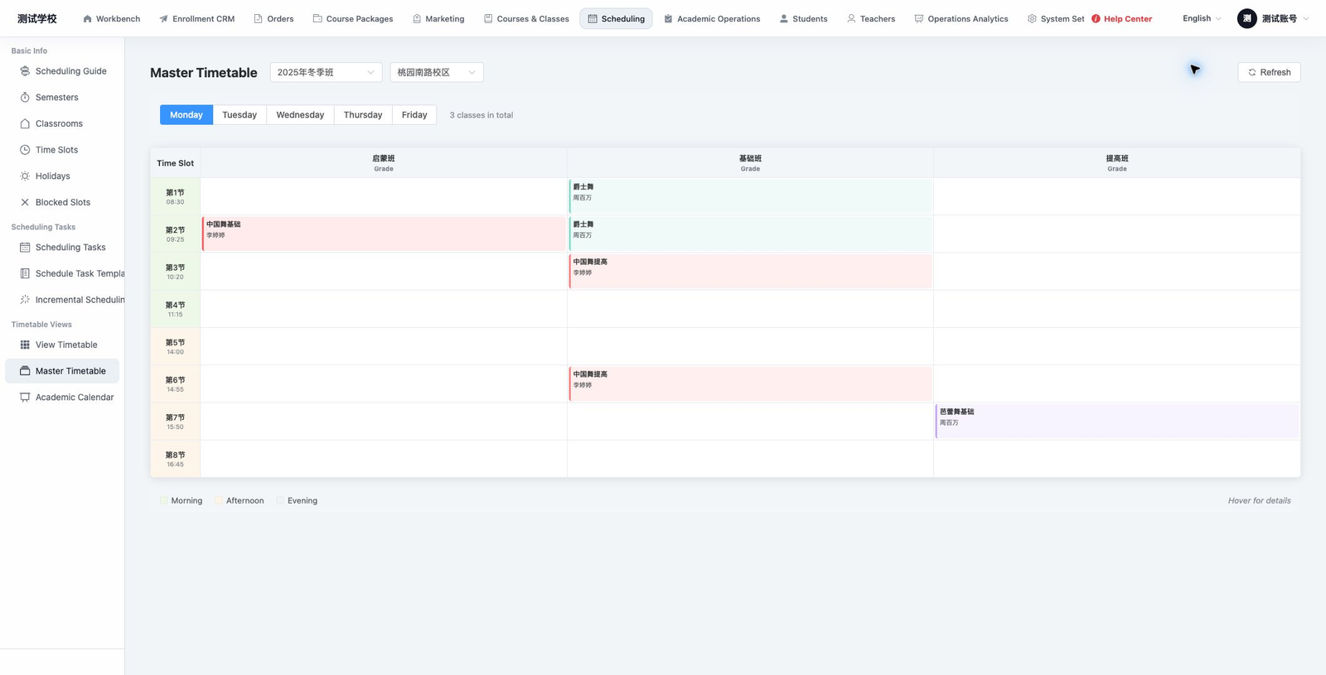Open the 2025年冬季班 semester dropdown
The height and width of the screenshot is (675, 1326).
(x=326, y=72)
